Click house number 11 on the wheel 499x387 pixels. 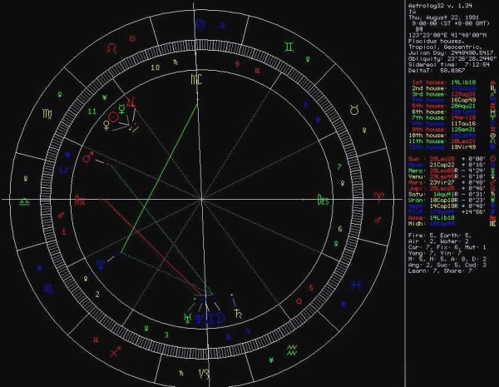coord(91,112)
